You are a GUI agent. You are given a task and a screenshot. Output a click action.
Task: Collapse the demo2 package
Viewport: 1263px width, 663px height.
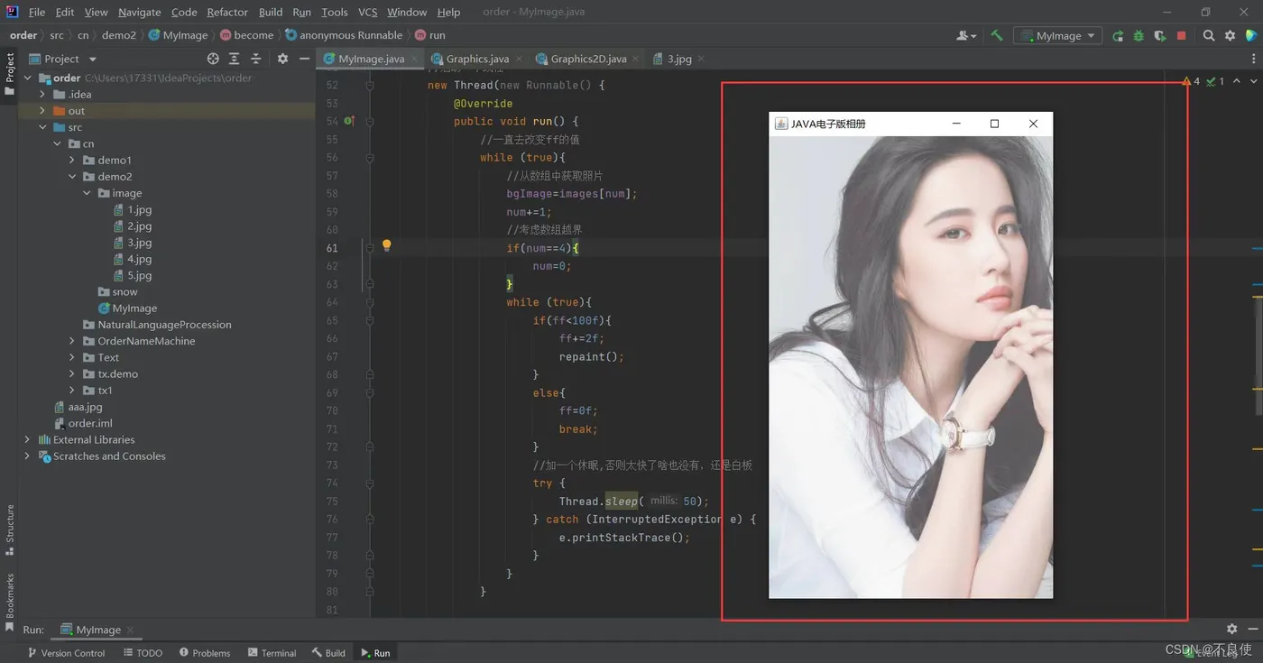(72, 177)
